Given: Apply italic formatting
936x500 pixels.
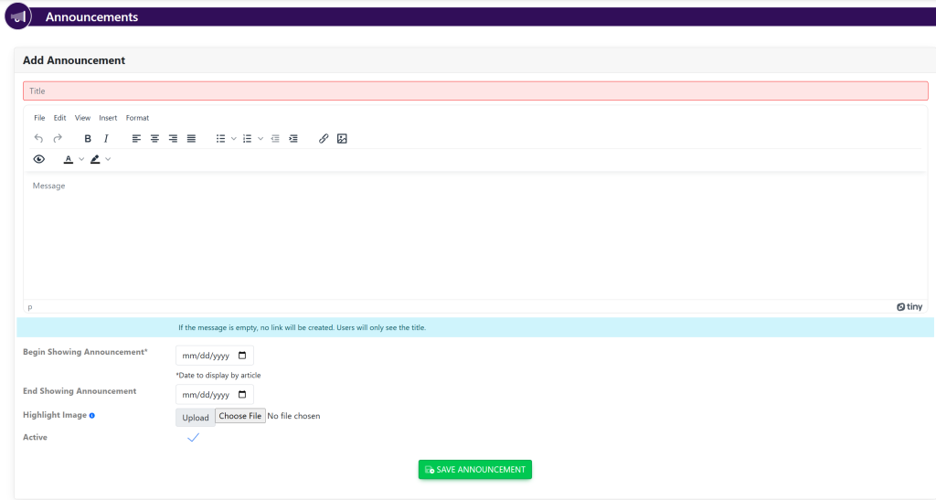Looking at the screenshot, I should [106, 139].
